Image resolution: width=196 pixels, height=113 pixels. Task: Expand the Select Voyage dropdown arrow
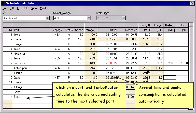tap(89, 18)
